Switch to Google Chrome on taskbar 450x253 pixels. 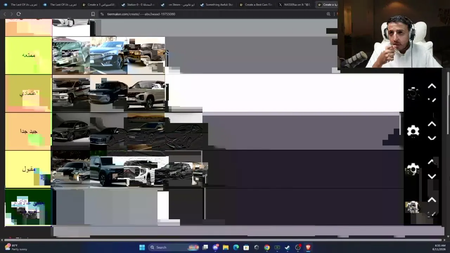tap(267, 247)
